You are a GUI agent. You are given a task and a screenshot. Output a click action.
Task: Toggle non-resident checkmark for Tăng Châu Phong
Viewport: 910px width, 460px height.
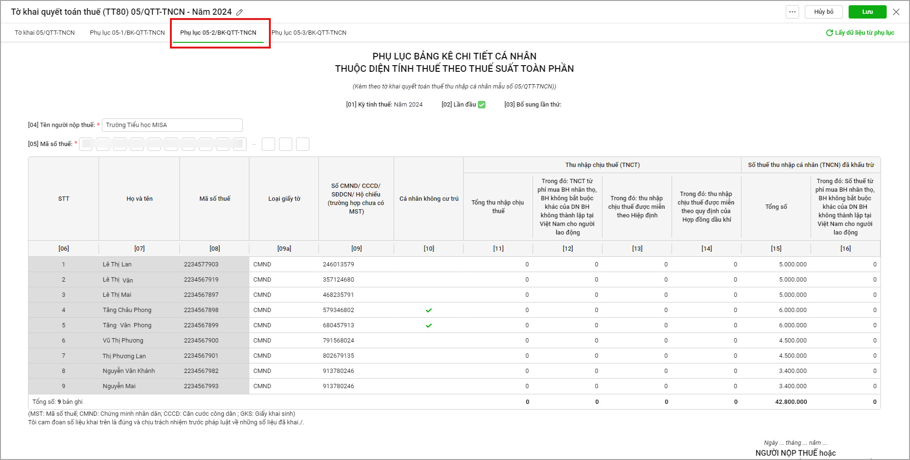[428, 310]
